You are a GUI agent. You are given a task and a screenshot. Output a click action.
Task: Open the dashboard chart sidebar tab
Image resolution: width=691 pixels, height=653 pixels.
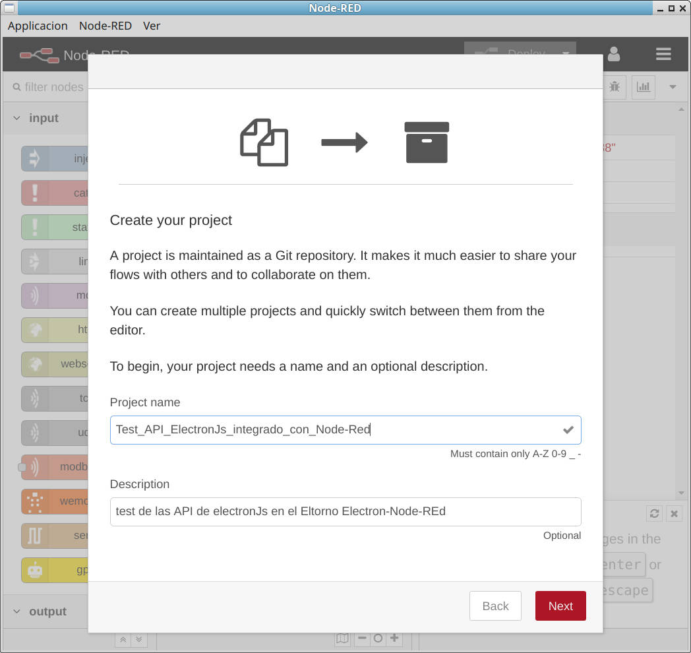click(x=643, y=86)
